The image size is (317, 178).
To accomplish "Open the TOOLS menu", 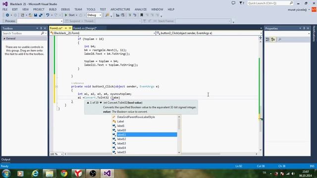I will 91,9.
